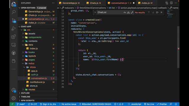
Task: Select the conversation.js tab
Action: click(x=121, y=3)
